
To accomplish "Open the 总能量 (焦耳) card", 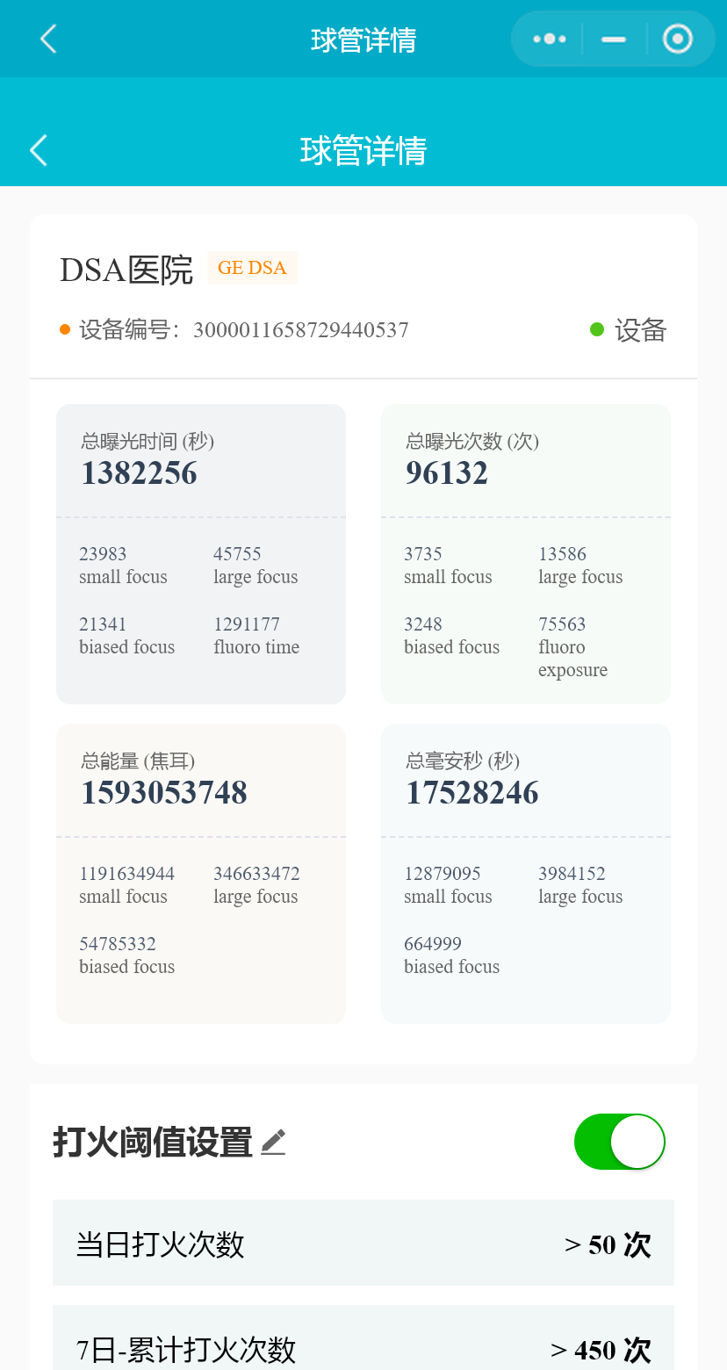I will pyautogui.click(x=201, y=873).
